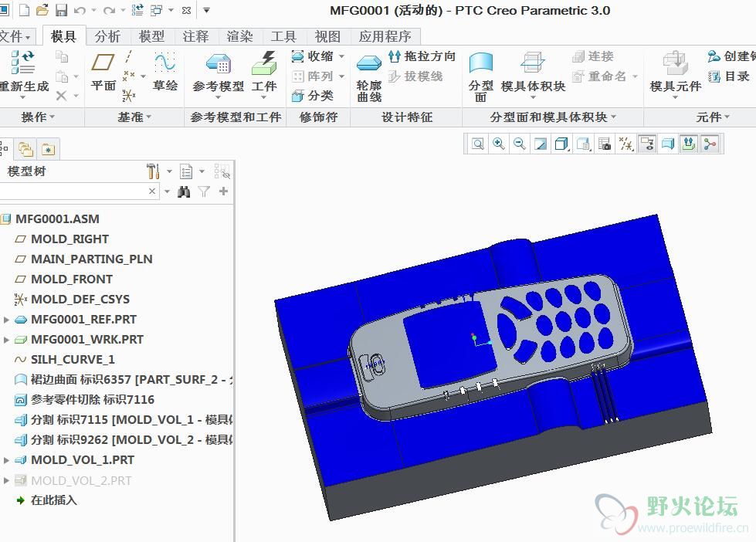Screen dimensions: 756x542
Task: Click the Undo arrow icon
Action: 80,10
